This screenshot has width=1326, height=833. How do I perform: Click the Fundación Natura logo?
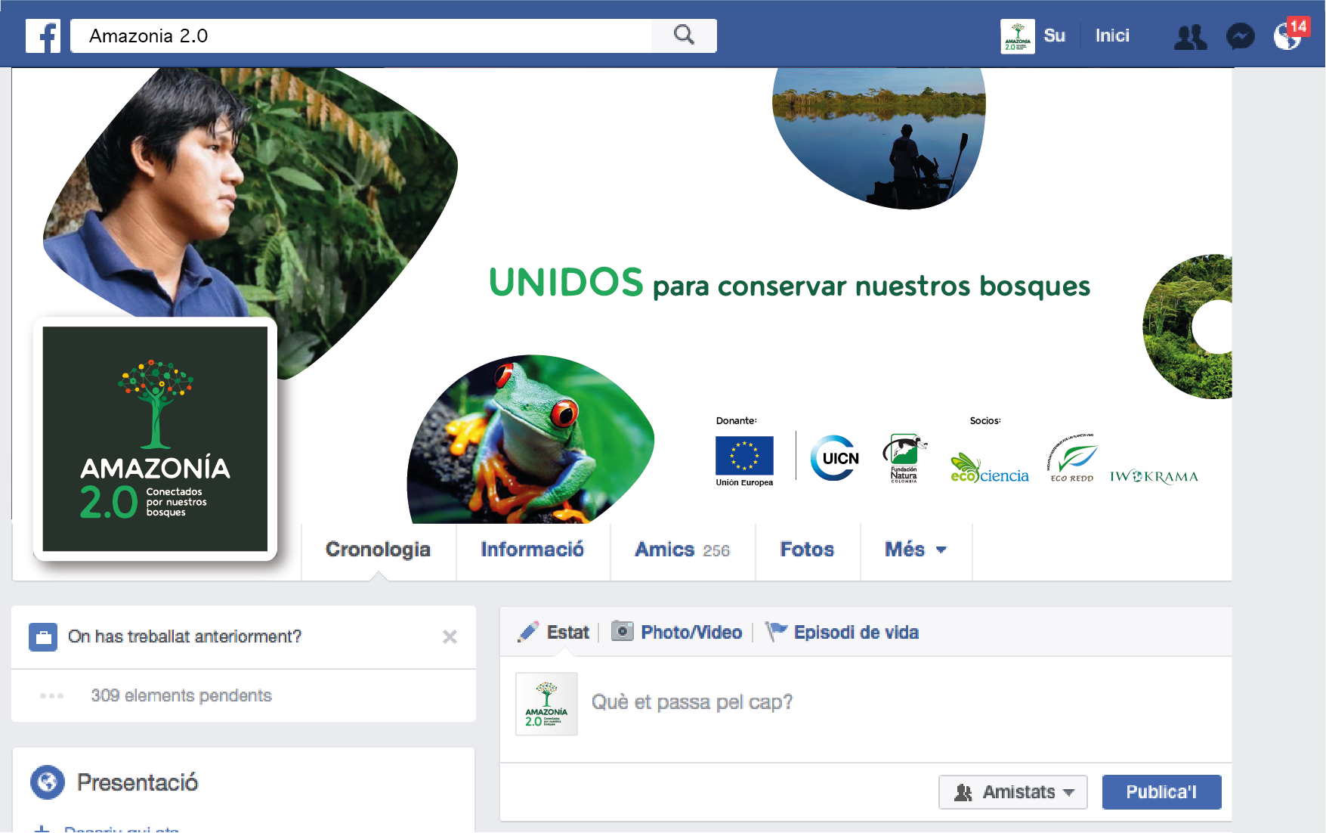tap(904, 457)
